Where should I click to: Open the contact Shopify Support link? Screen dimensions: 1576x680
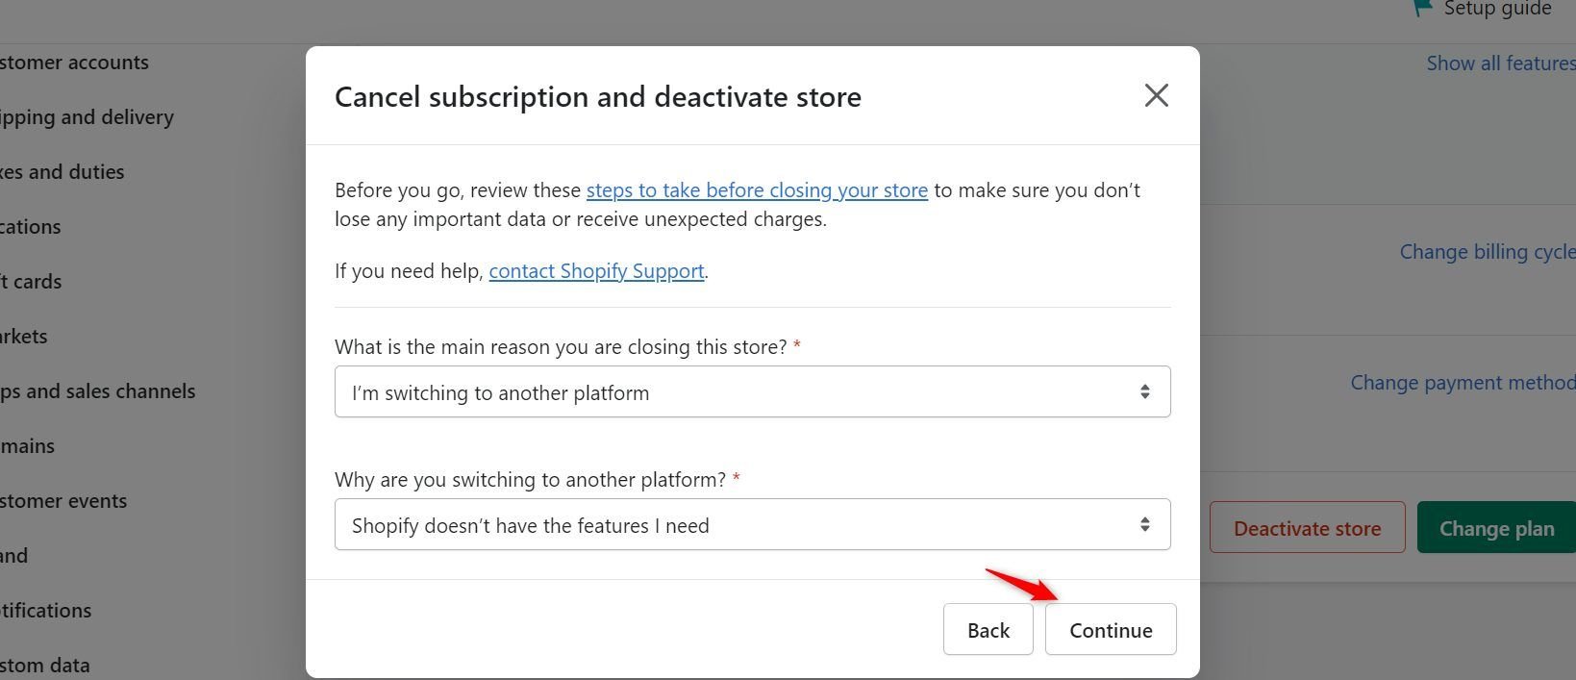pos(596,271)
